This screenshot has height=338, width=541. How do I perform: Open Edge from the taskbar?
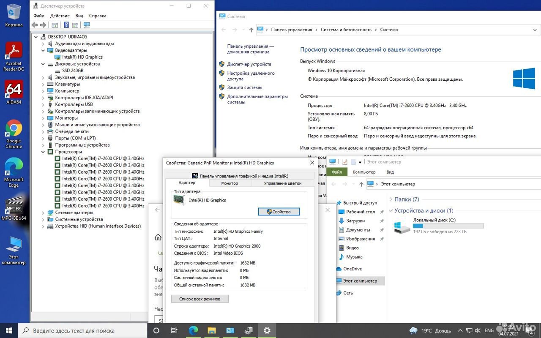click(x=193, y=330)
